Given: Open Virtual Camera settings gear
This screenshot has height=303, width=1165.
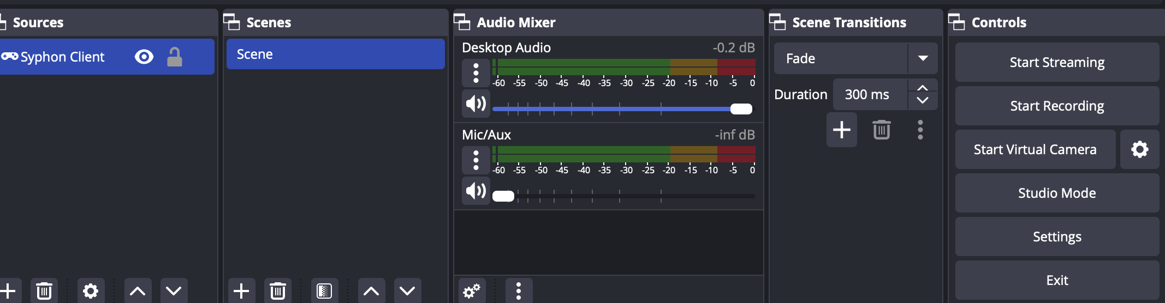Looking at the screenshot, I should click(x=1139, y=149).
